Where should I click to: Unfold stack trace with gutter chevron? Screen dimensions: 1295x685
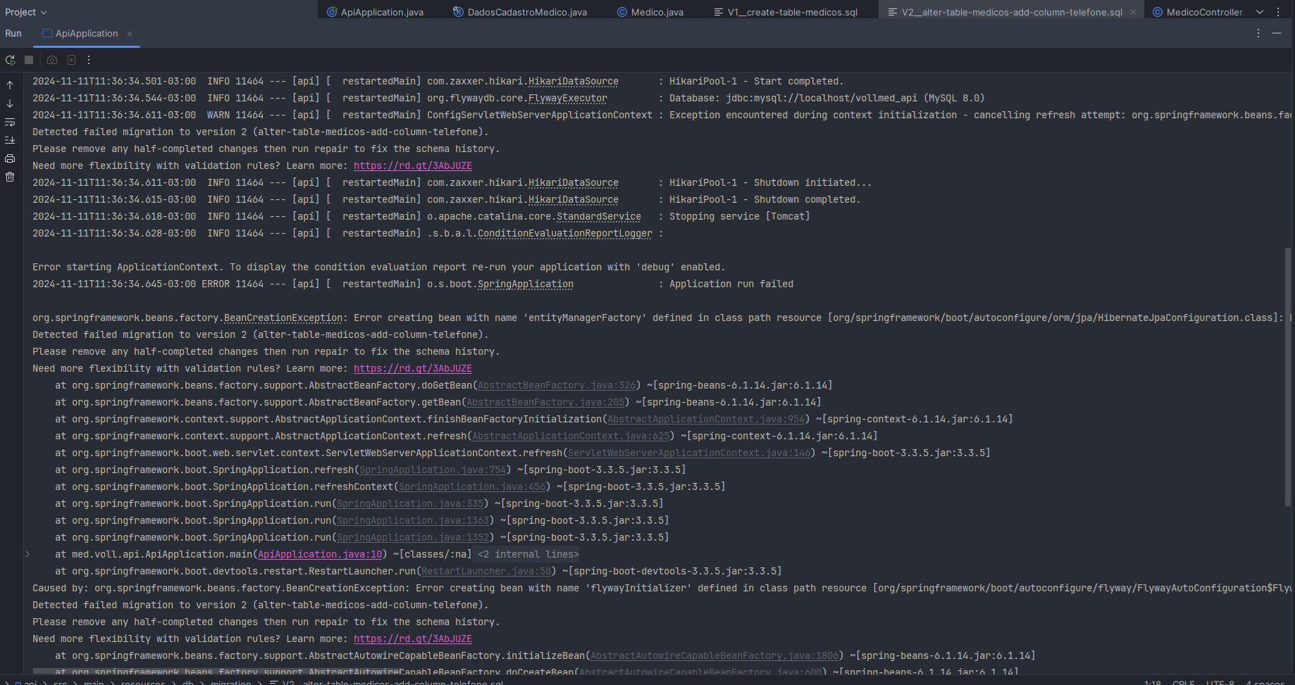27,554
